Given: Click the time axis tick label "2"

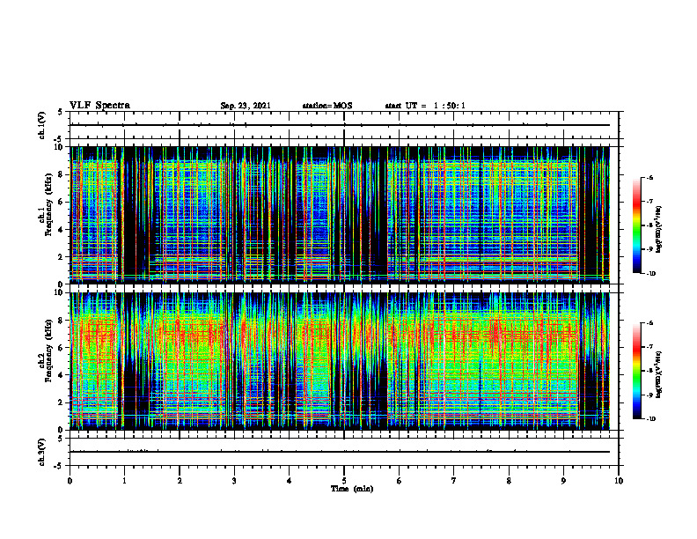Looking at the screenshot, I should coord(180,480).
